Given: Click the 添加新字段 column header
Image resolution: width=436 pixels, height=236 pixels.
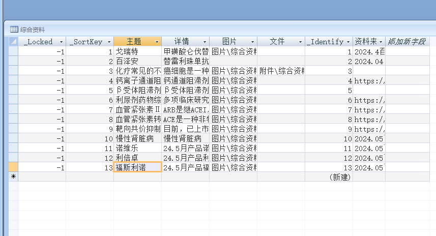Looking at the screenshot, I should pyautogui.click(x=408, y=41).
